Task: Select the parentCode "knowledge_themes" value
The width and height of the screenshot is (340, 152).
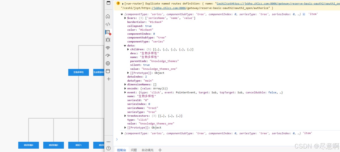Action: click(x=164, y=61)
